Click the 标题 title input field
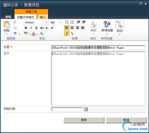The height and width of the screenshot is (133, 149). pyautogui.click(x=98, y=47)
